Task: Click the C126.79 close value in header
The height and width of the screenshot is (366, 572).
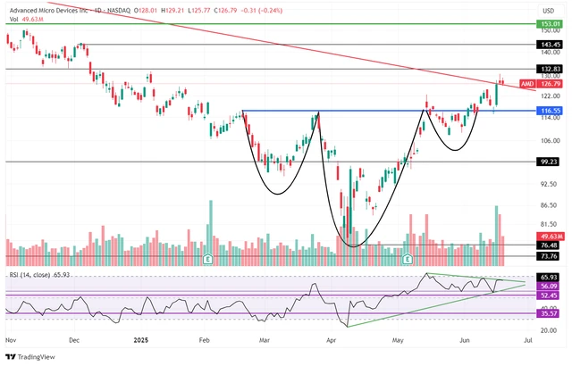Action: click(x=225, y=11)
